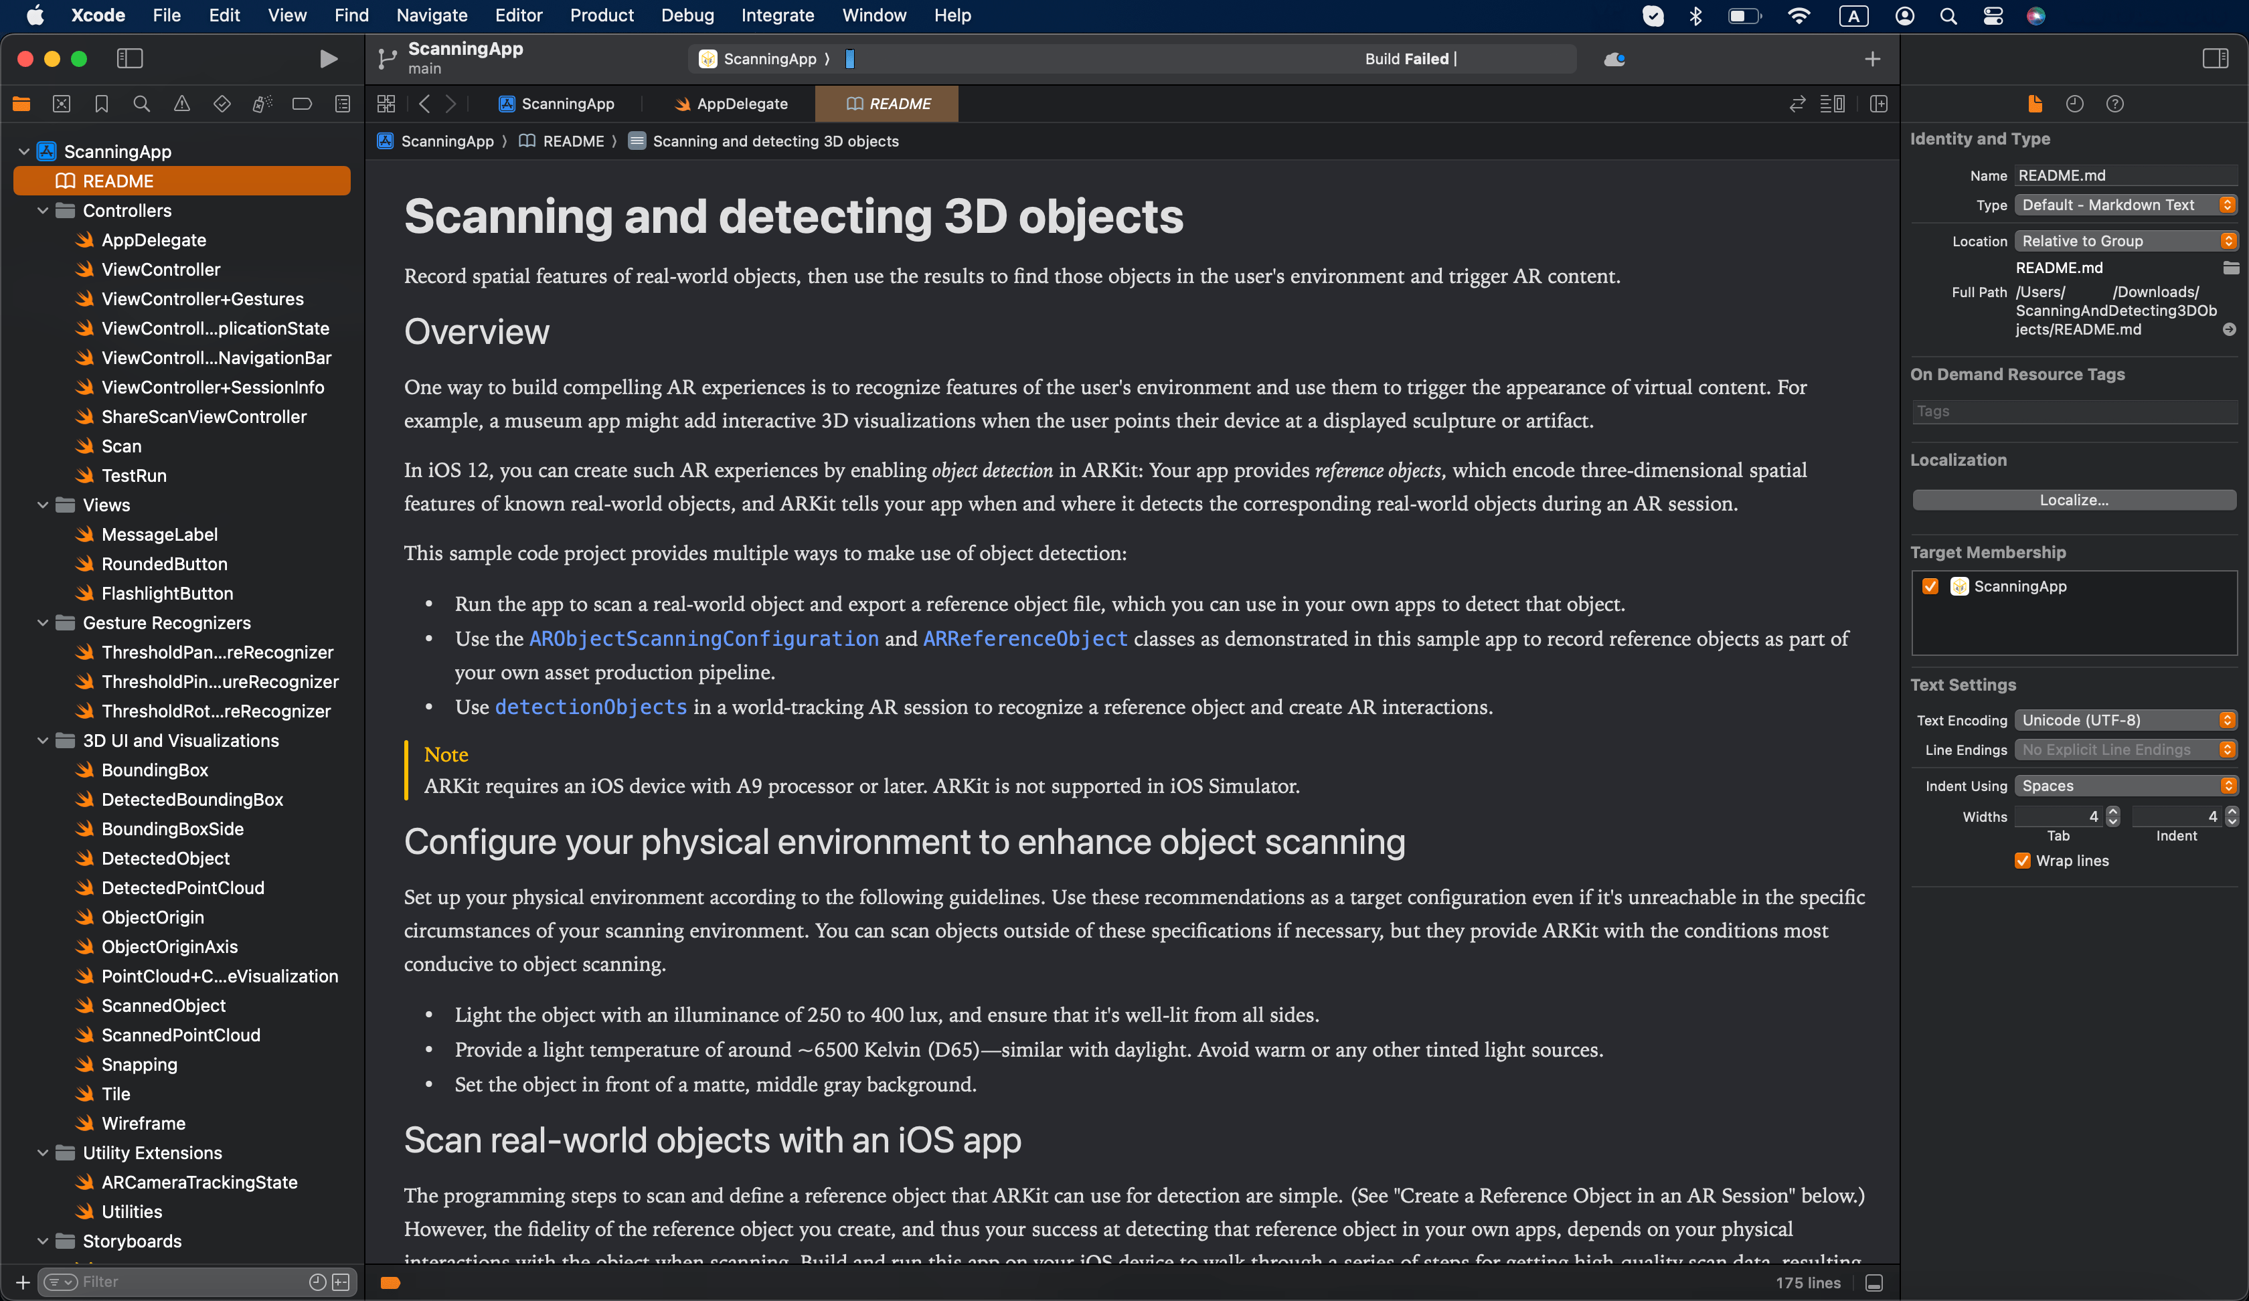The image size is (2249, 1301).
Task: Show the History inspector clock icon
Action: [x=2074, y=104]
